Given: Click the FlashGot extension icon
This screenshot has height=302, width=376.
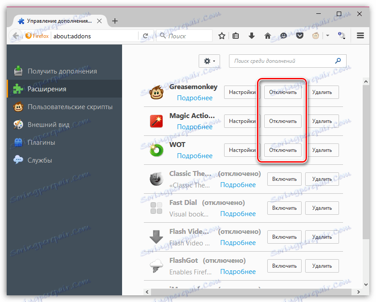Looking at the screenshot, I should pyautogui.click(x=156, y=266).
